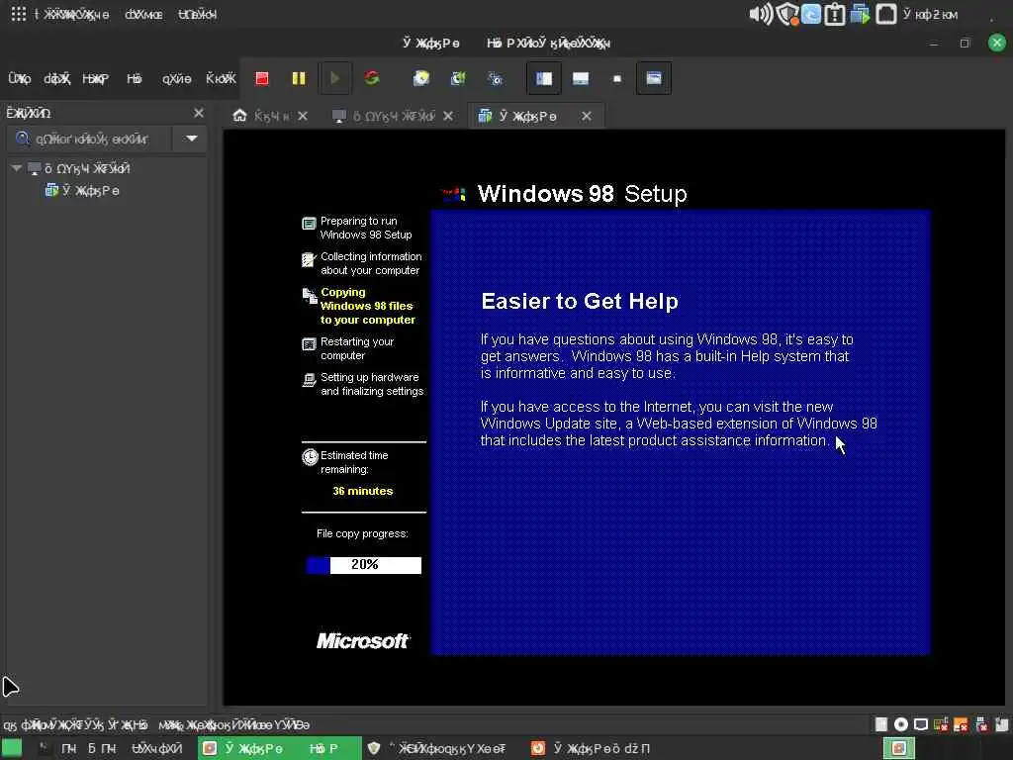Open the View menu in the VMware menu bar

[x=96, y=79]
